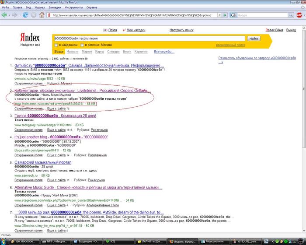Viewport: 306px width, 245px height.
Task: Click the Google search box in toolbar
Action: point(262,15)
